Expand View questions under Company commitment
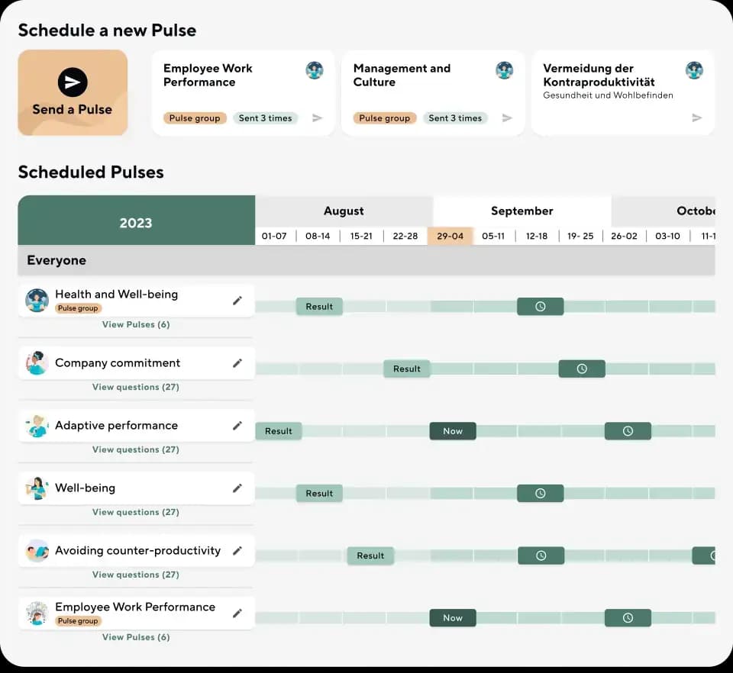Image resolution: width=733 pixels, height=673 pixels. click(135, 387)
